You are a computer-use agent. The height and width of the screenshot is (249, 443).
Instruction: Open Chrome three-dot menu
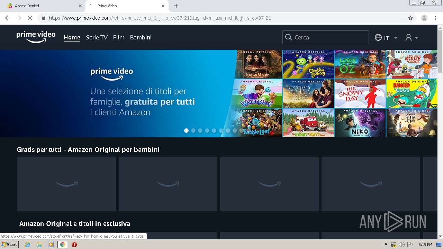[435, 18]
